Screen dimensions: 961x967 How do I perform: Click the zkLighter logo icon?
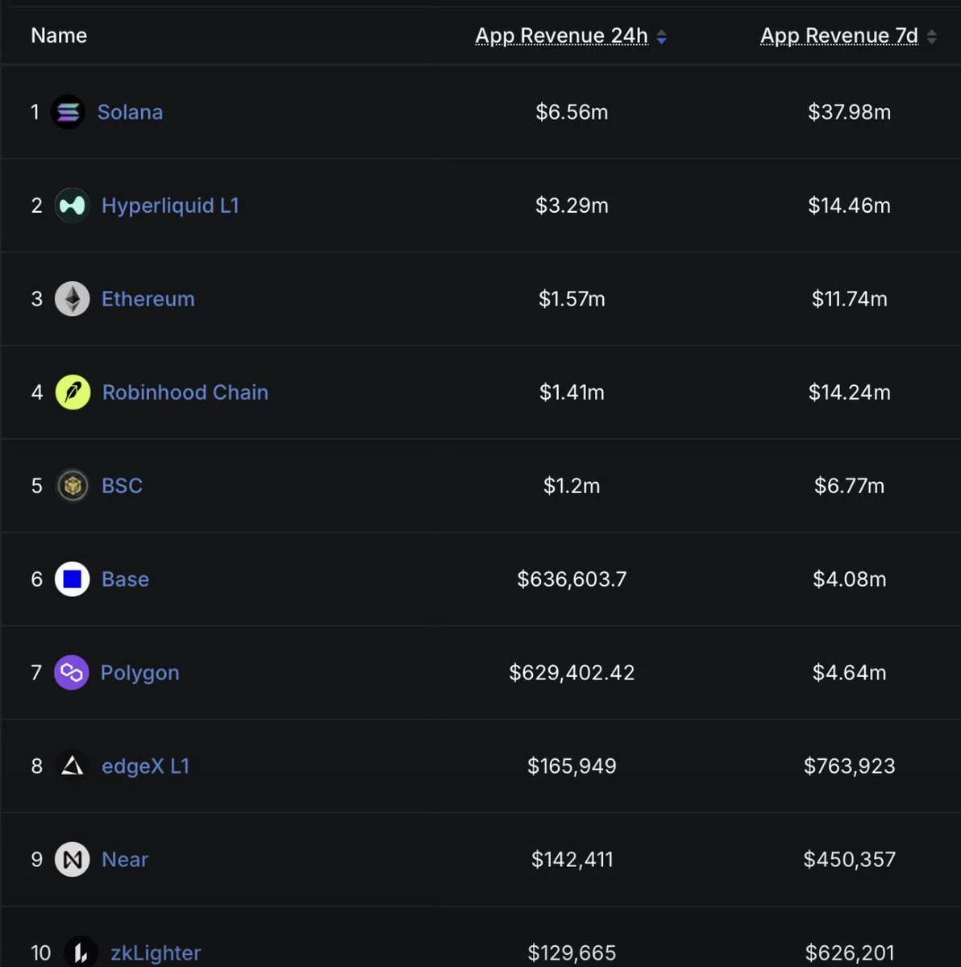pos(81,952)
